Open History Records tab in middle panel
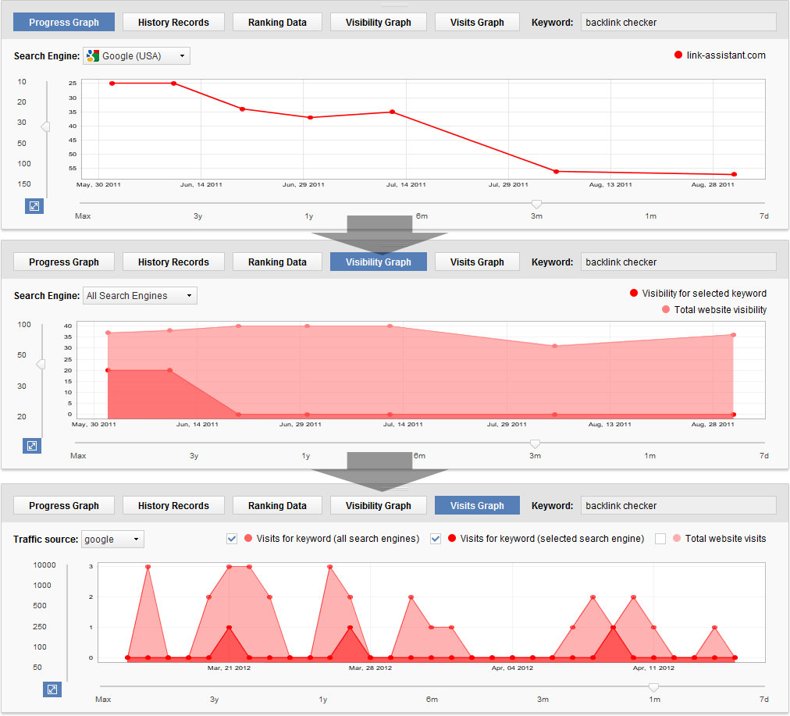Screen dimensions: 790x716 tap(173, 262)
